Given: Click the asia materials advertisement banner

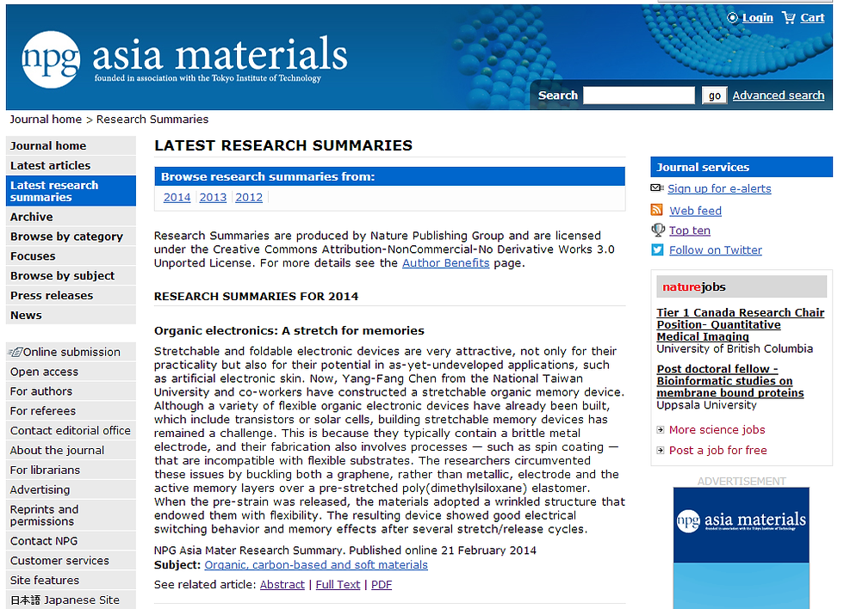Looking at the screenshot, I should pyautogui.click(x=742, y=548).
